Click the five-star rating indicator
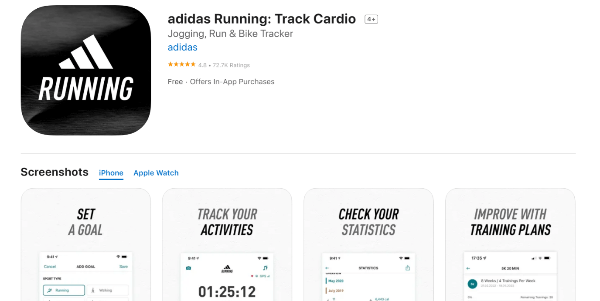Screen dimensions: 600x301 click(181, 65)
